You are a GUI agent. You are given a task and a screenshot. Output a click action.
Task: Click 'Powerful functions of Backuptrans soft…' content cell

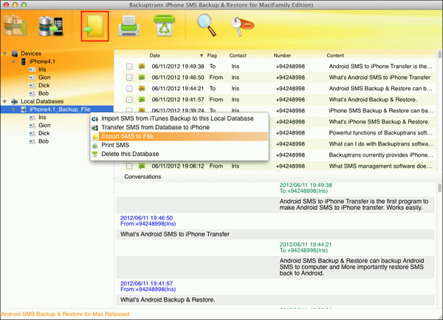click(x=380, y=133)
